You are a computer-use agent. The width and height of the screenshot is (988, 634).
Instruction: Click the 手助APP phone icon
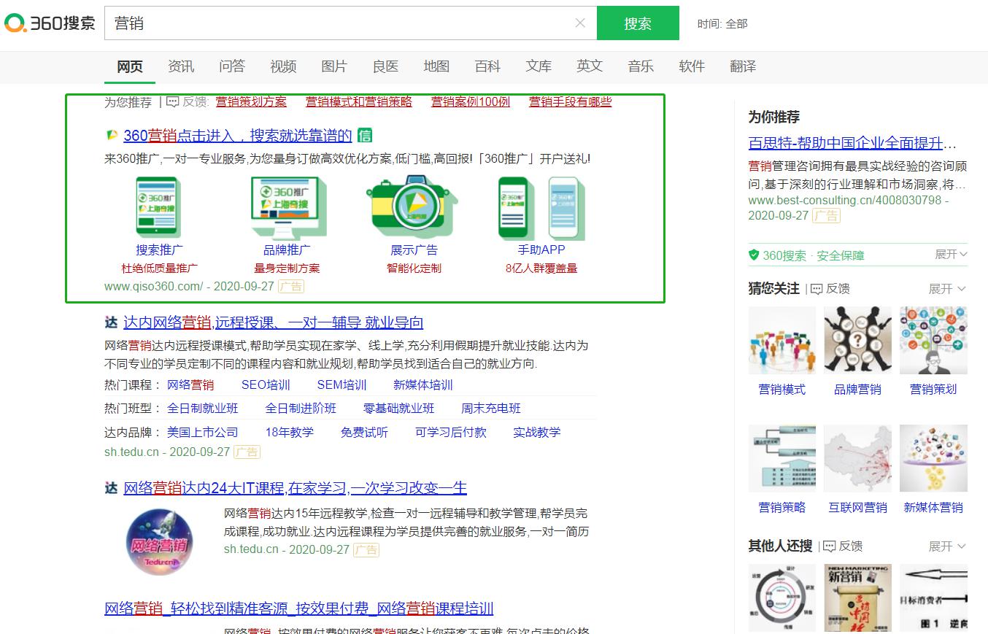[x=541, y=209]
